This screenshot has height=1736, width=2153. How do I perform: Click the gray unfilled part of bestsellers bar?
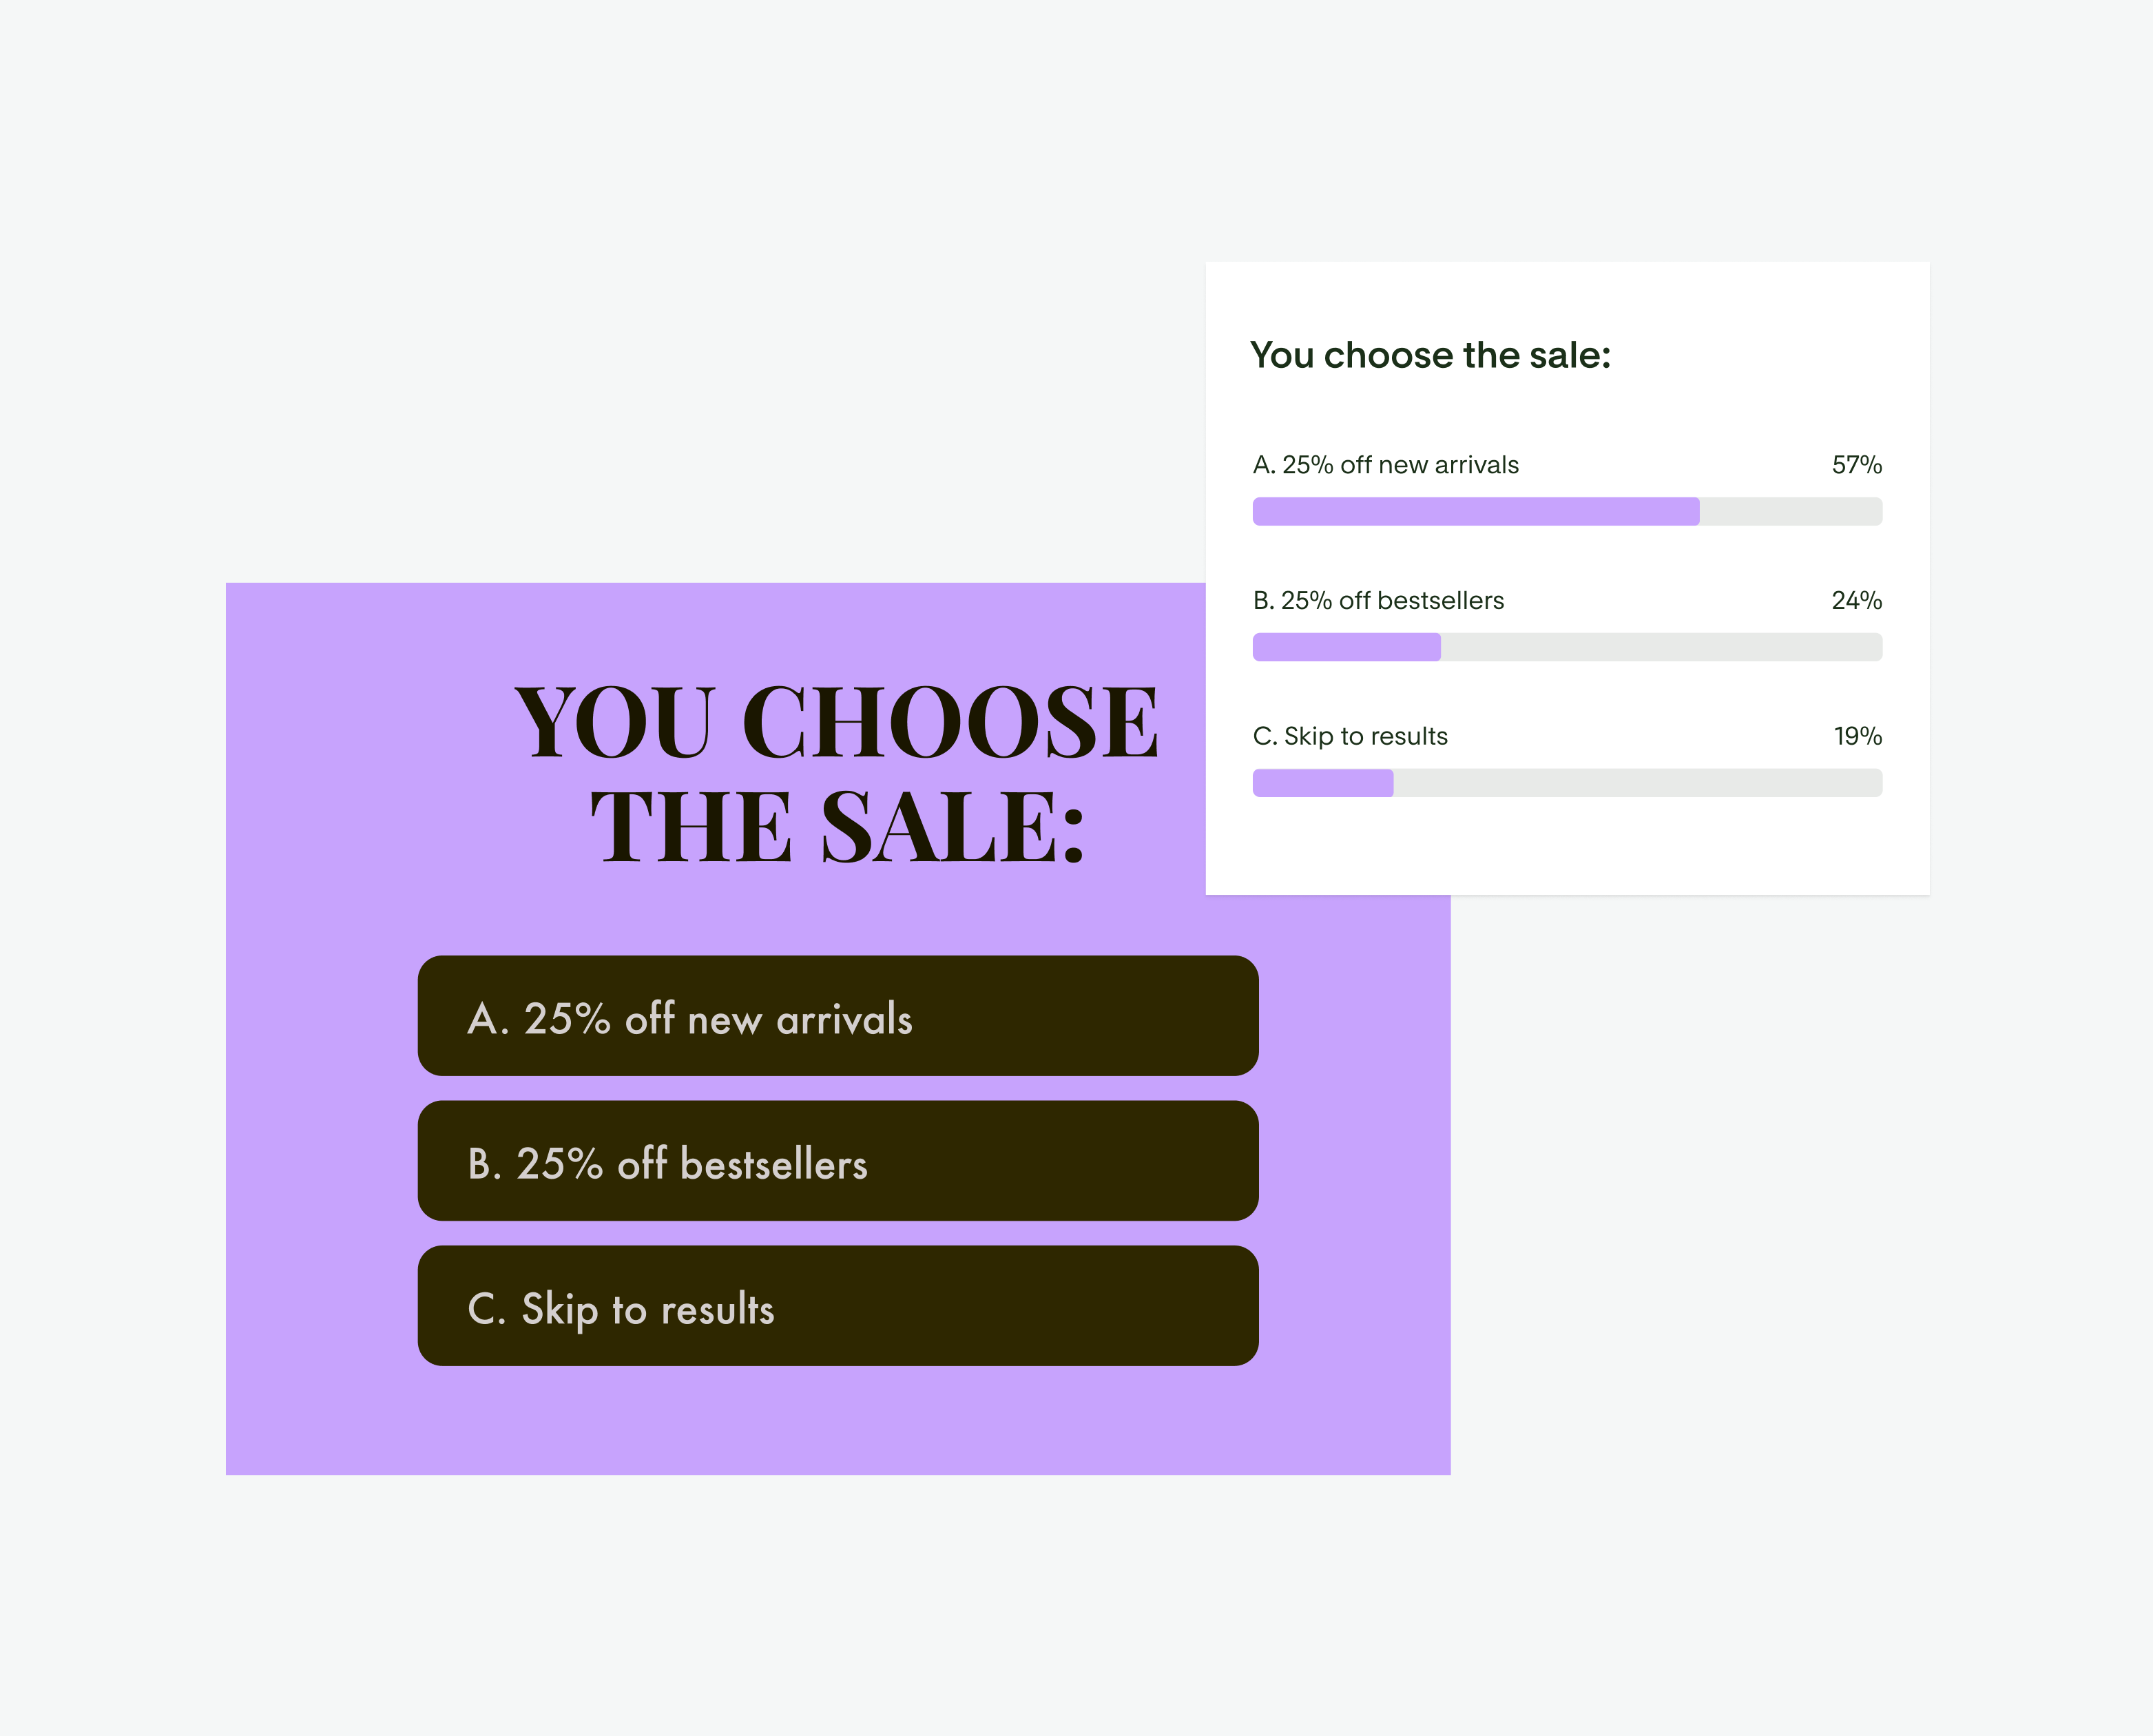pos(1661,647)
